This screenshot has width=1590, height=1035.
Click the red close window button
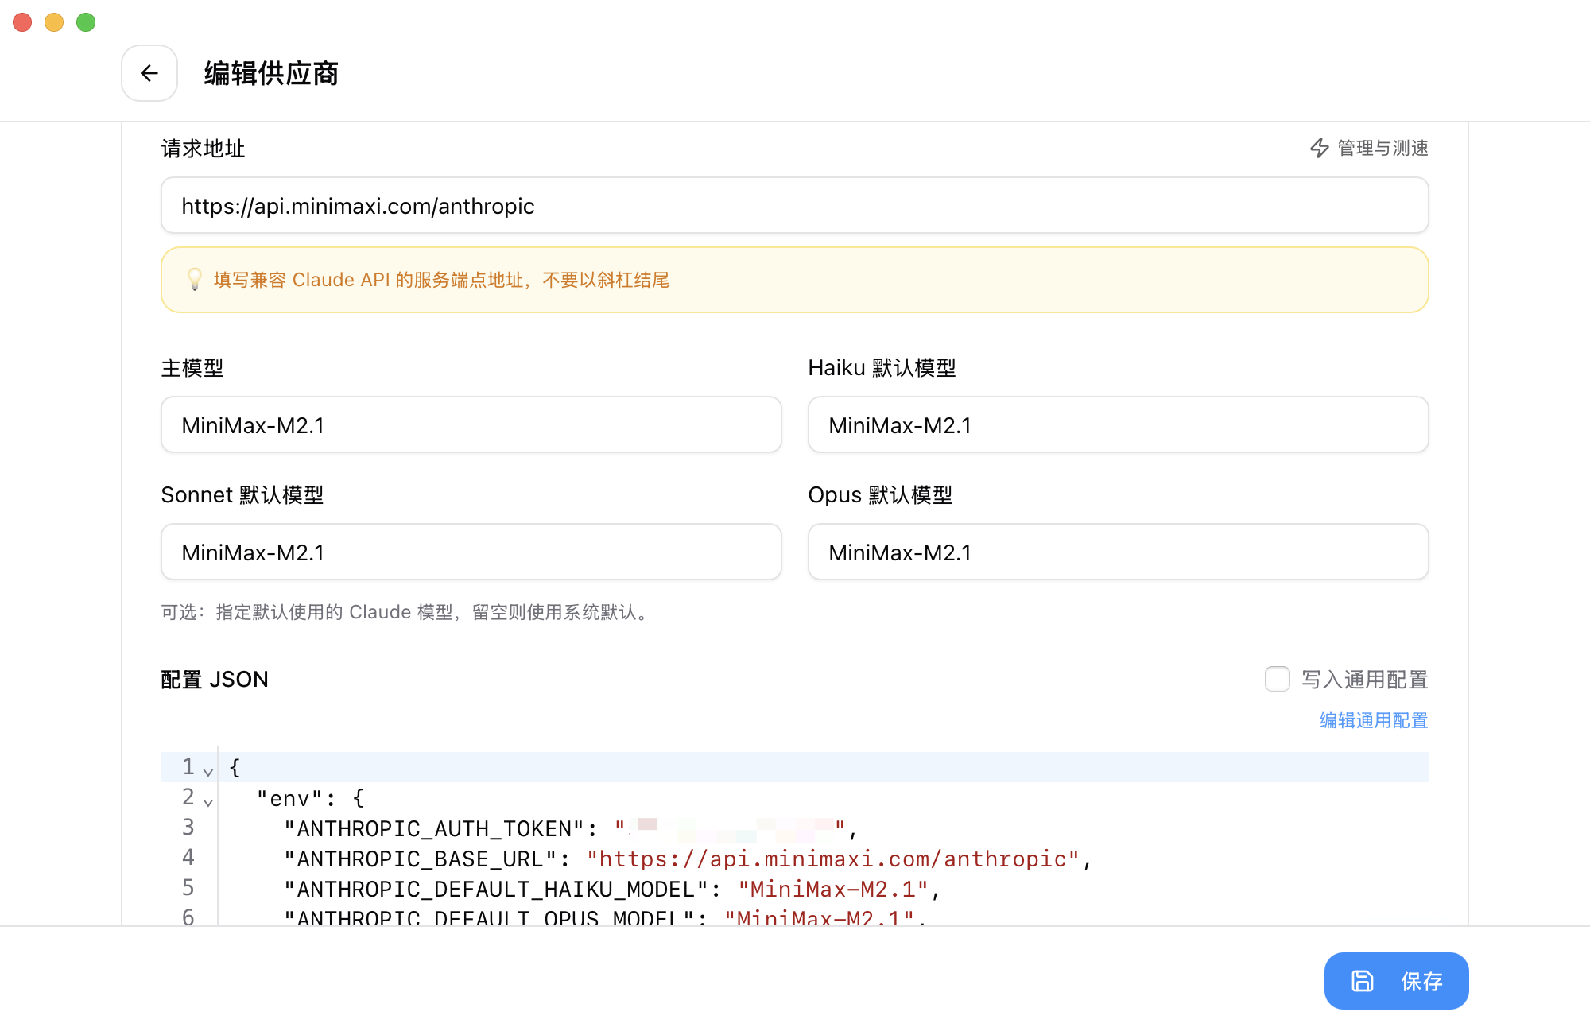tap(22, 22)
